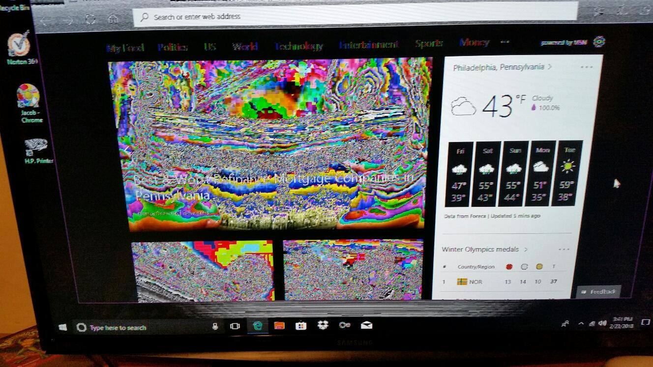Advance the news carousel to next slide
653x367 pixels.
421,147
